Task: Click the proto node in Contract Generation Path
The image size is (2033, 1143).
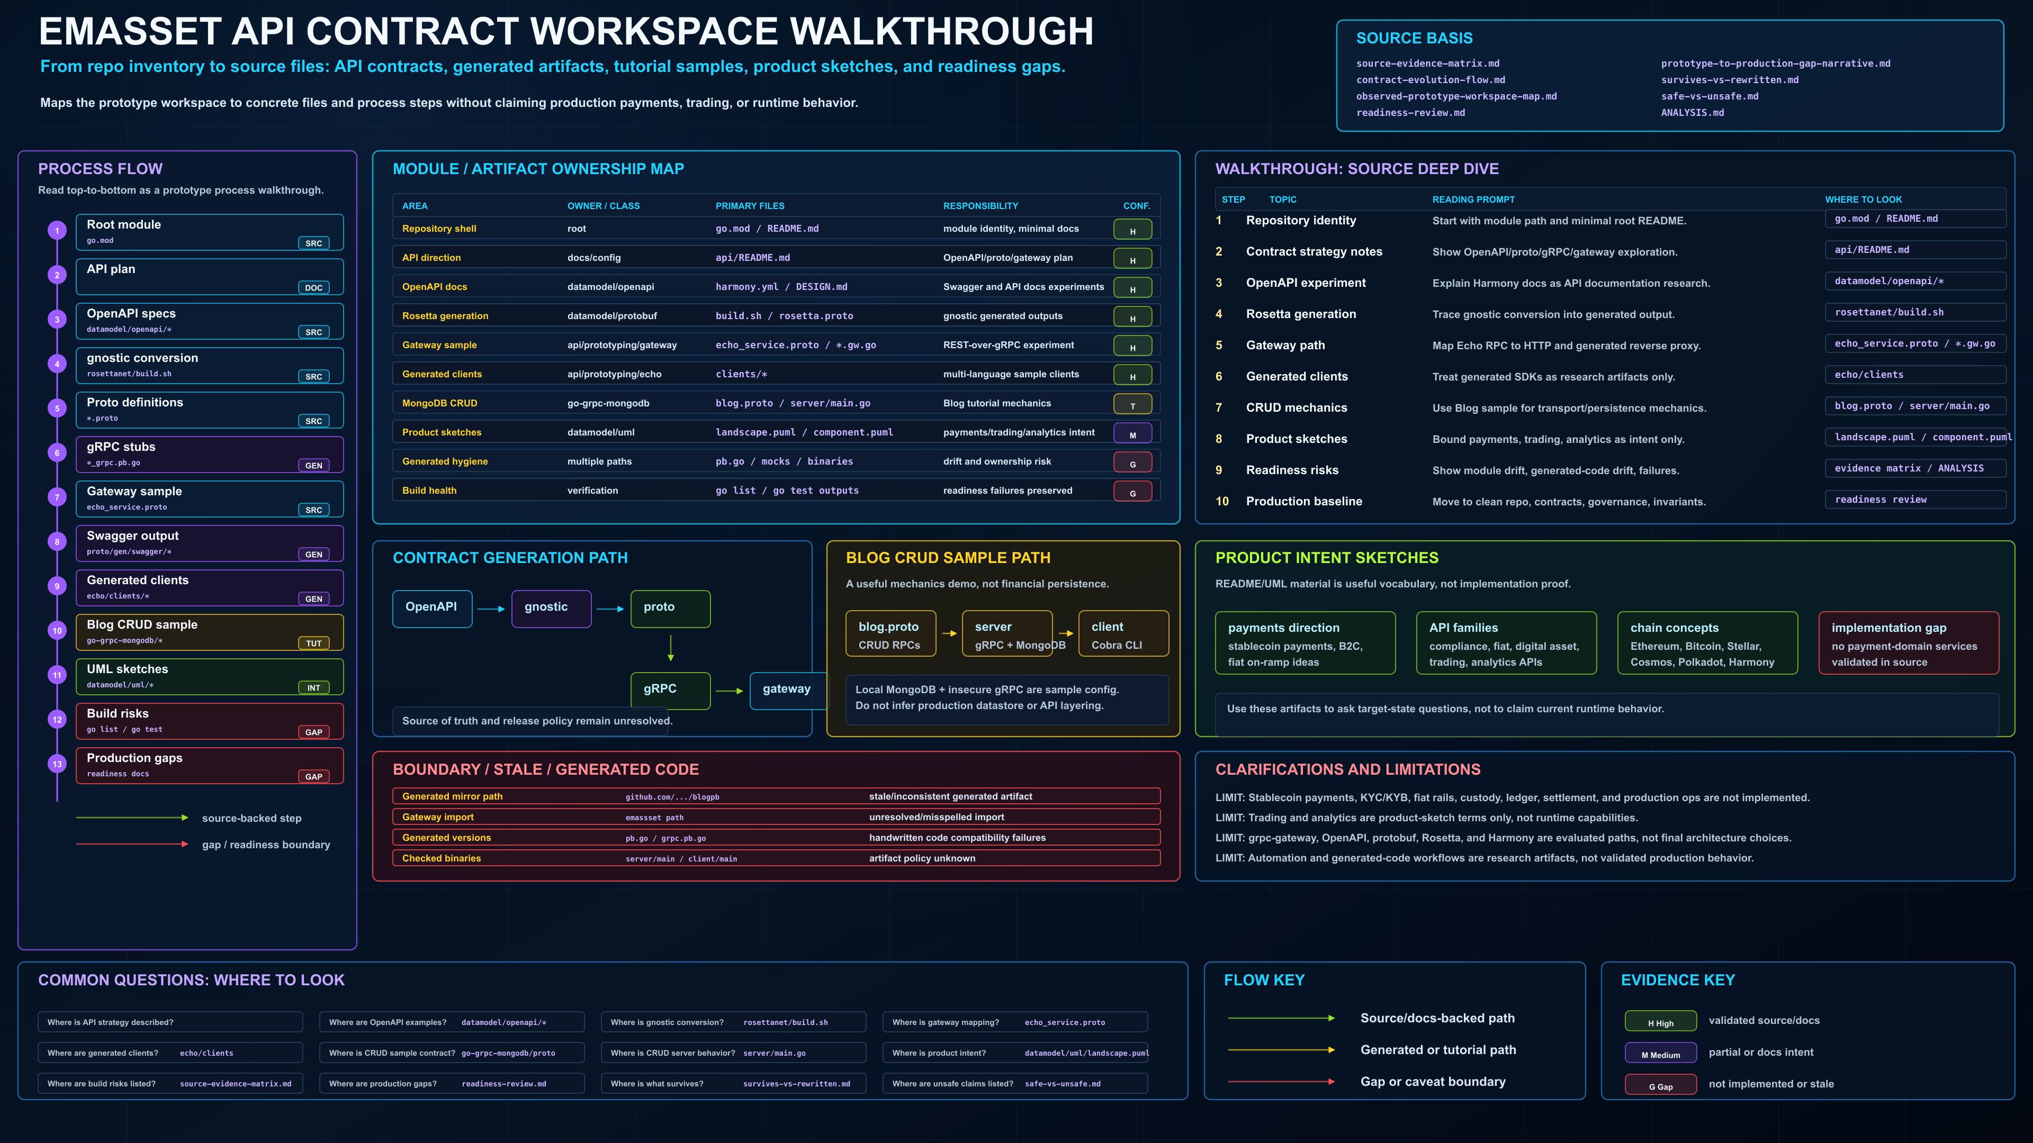Action: [x=670, y=608]
